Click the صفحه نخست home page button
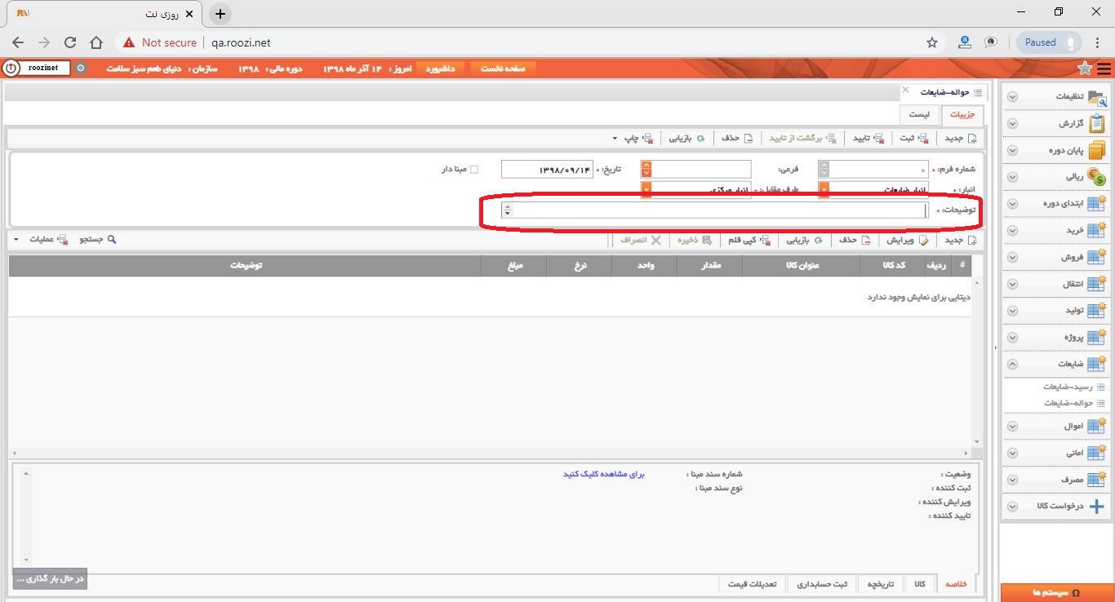The height and width of the screenshot is (602, 1115). (503, 69)
